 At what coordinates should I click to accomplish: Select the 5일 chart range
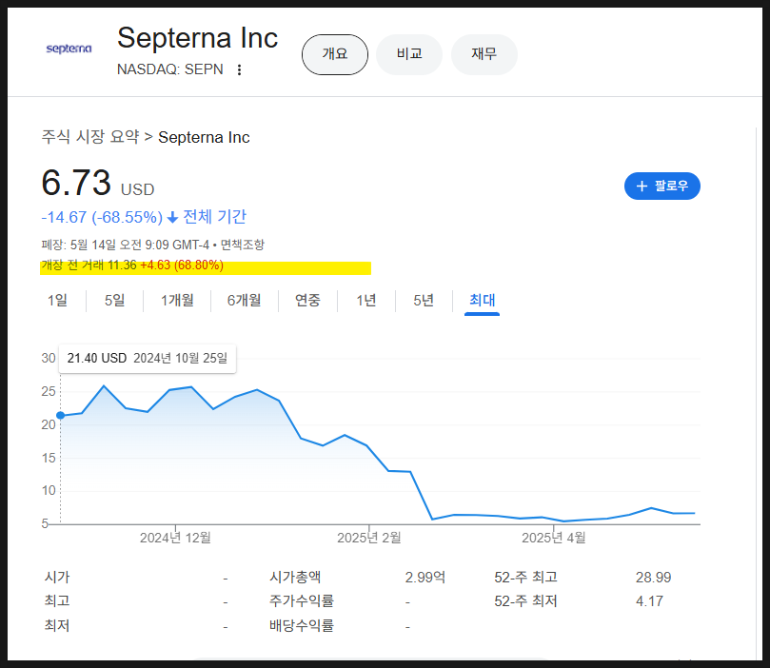click(x=114, y=300)
